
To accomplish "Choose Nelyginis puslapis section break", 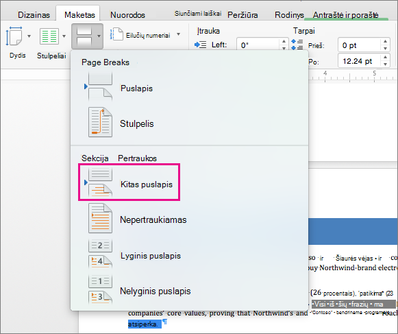I will pyautogui.click(x=155, y=291).
